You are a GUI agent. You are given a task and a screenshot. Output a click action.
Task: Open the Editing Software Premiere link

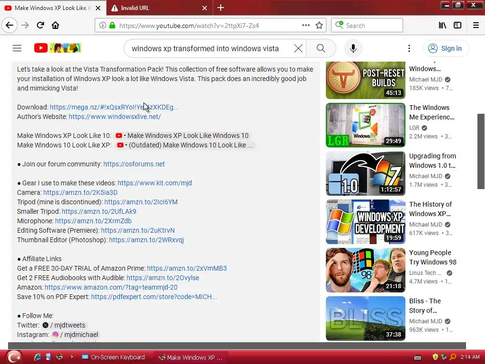tap(138, 231)
